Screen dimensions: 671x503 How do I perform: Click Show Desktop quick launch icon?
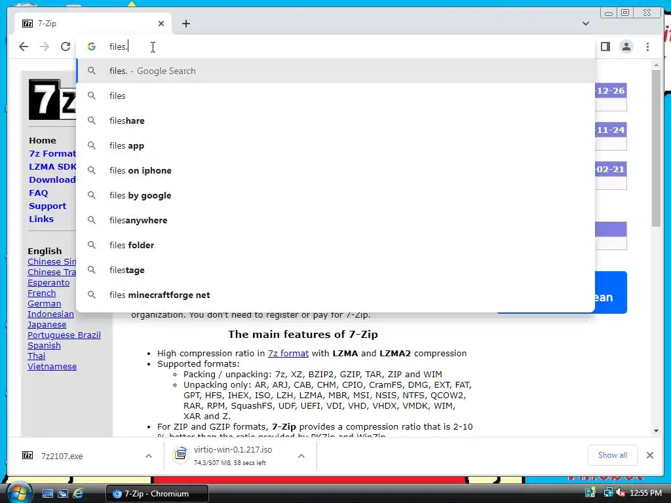point(47,494)
